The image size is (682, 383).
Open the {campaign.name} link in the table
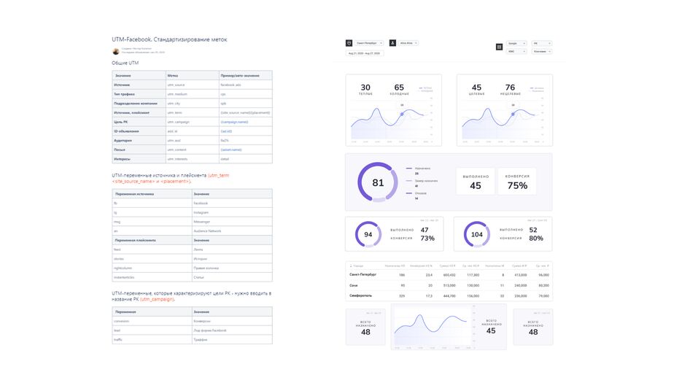(x=234, y=122)
